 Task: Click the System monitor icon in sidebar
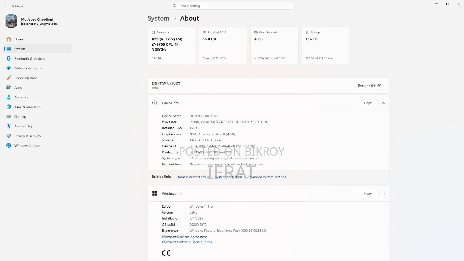pyautogui.click(x=9, y=49)
